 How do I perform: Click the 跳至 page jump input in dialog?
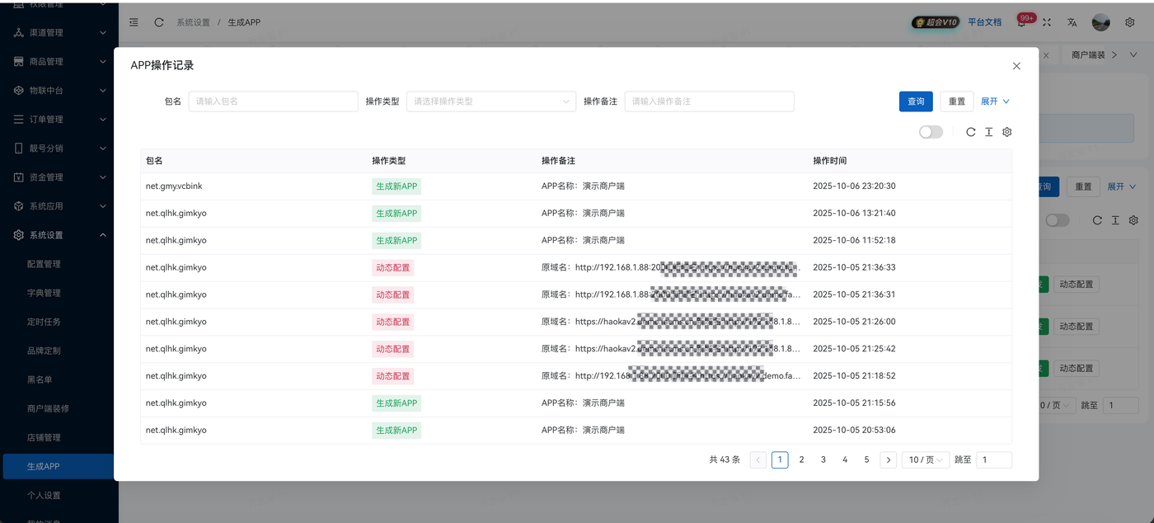point(994,460)
